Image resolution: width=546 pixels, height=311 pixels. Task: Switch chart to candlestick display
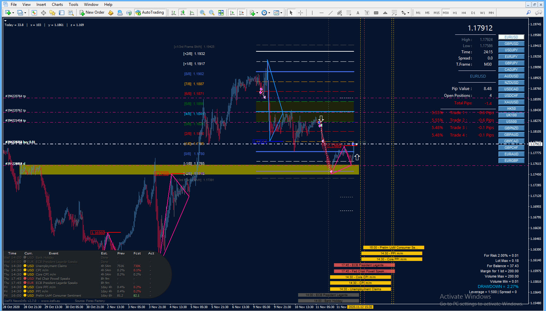pos(183,13)
